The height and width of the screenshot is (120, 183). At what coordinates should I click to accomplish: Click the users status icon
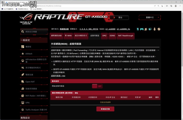(146, 29)
